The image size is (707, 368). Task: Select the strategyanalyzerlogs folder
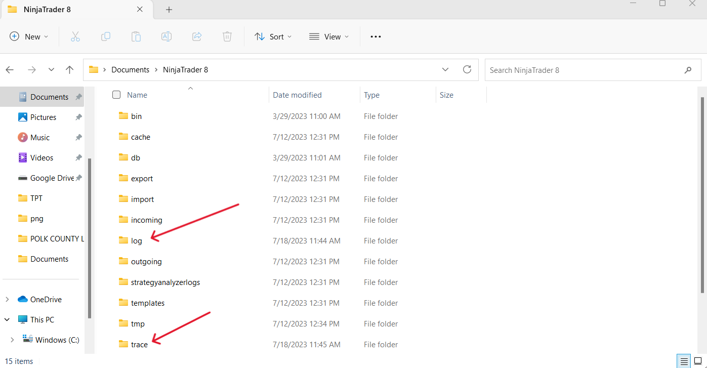165,282
